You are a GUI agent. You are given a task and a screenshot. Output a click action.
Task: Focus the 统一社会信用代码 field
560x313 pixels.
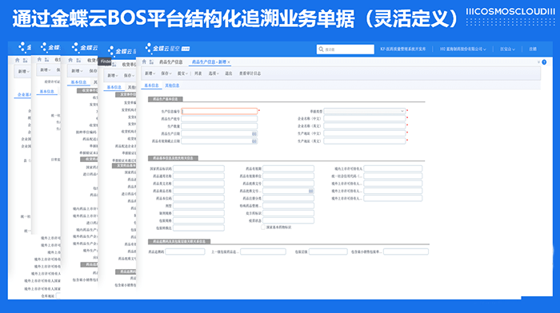(393, 176)
